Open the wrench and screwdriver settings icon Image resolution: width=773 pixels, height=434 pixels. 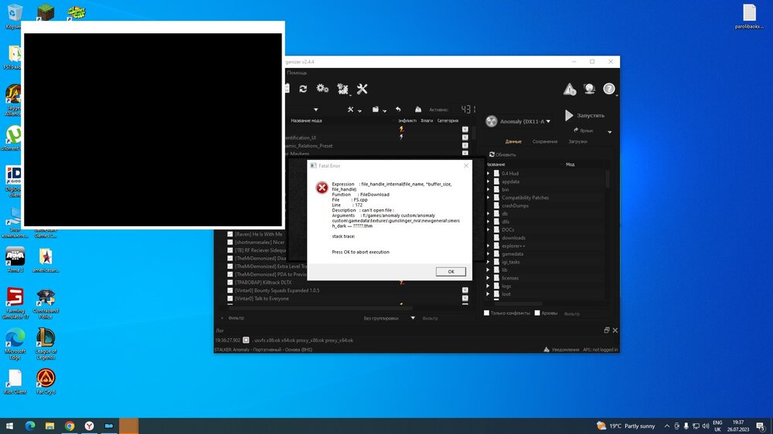(362, 89)
